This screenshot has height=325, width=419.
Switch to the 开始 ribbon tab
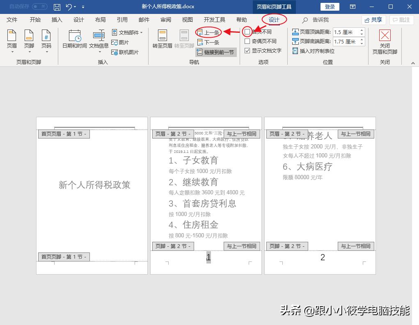point(35,19)
